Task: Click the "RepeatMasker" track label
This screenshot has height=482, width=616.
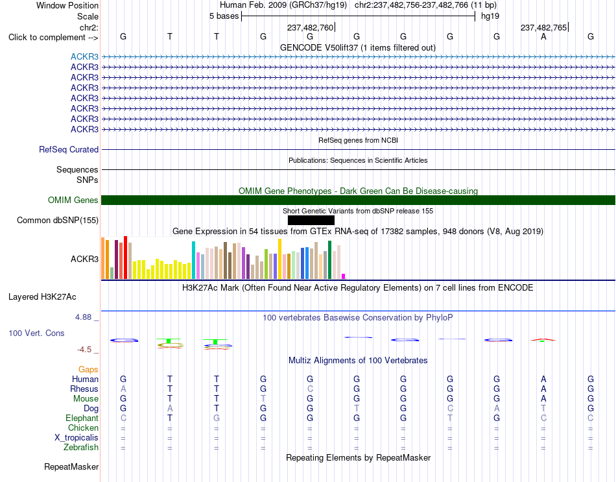Action: click(71, 466)
